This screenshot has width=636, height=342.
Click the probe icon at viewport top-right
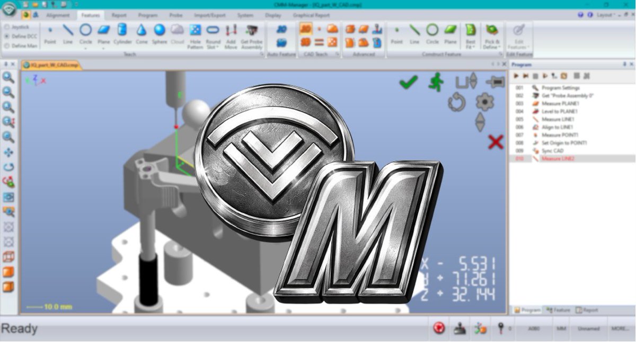click(495, 82)
